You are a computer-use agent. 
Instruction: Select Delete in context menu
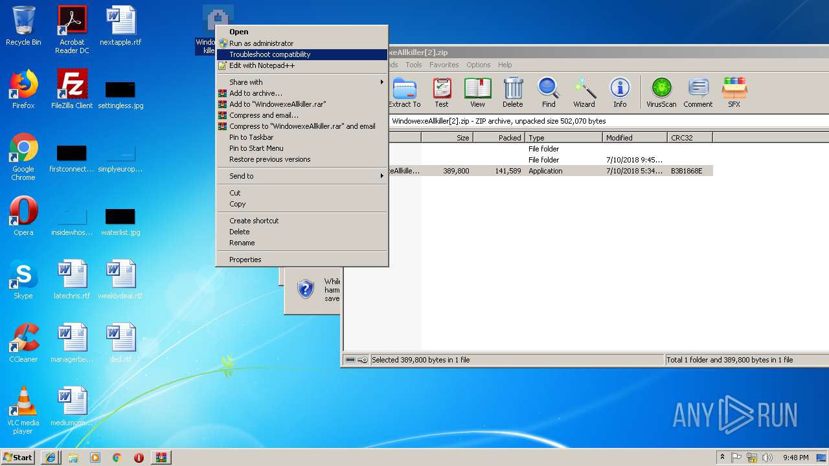click(x=302, y=232)
